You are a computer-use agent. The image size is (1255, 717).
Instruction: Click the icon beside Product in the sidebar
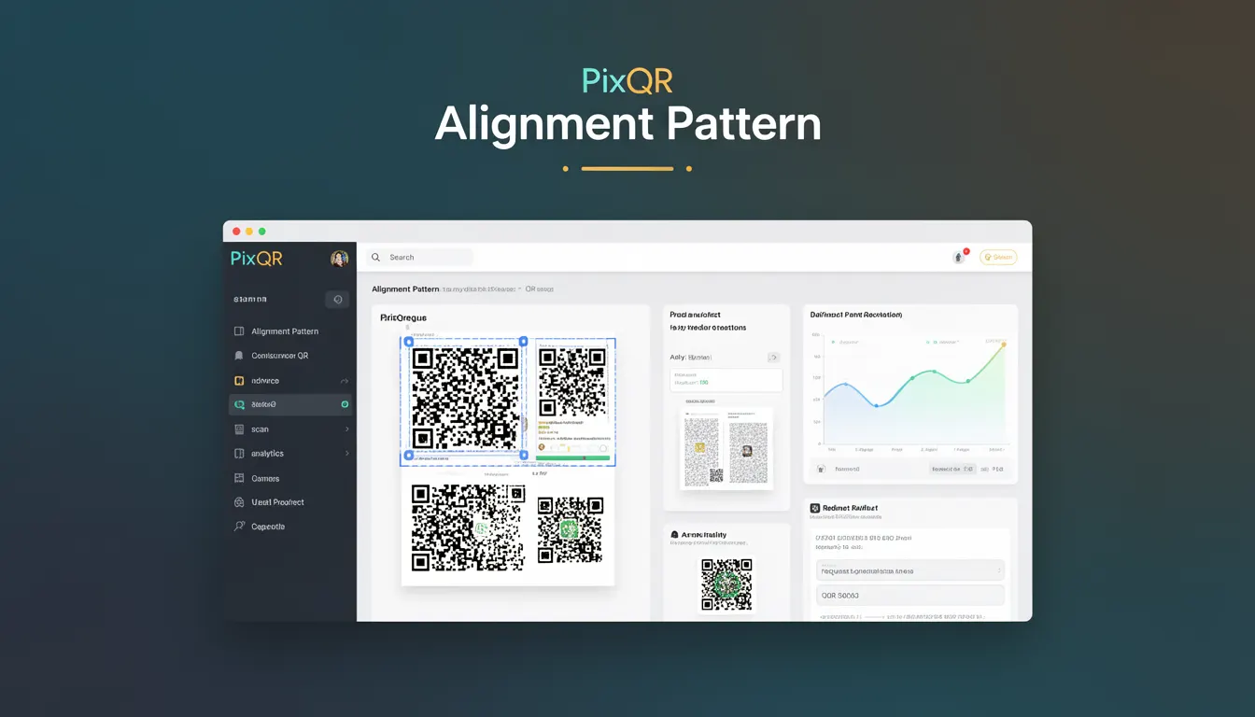[239, 502]
